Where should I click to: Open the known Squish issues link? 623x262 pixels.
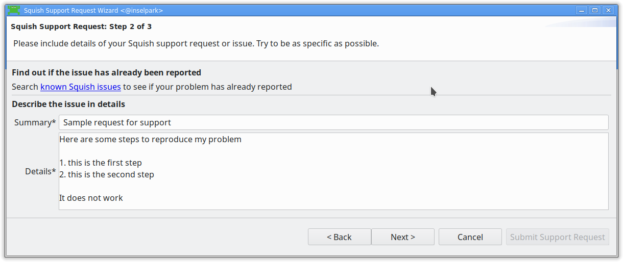click(x=81, y=87)
